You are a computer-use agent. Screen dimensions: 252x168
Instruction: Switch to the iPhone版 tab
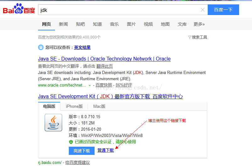[74, 106]
